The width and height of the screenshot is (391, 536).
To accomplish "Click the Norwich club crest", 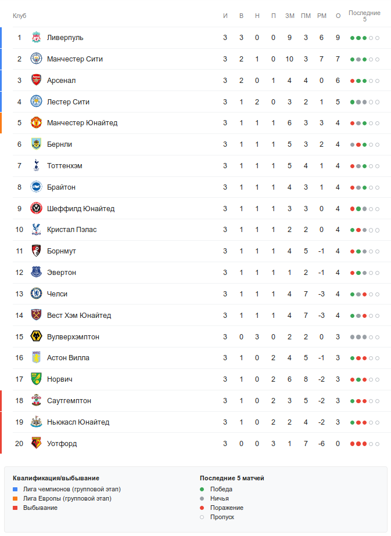I will 36,379.
